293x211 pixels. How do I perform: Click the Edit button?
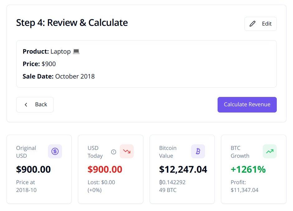(260, 24)
